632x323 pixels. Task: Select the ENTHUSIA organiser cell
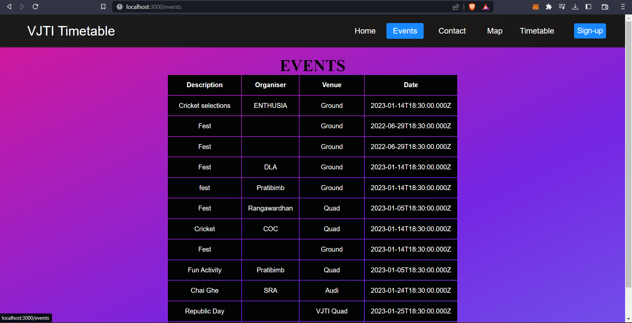[271, 106]
